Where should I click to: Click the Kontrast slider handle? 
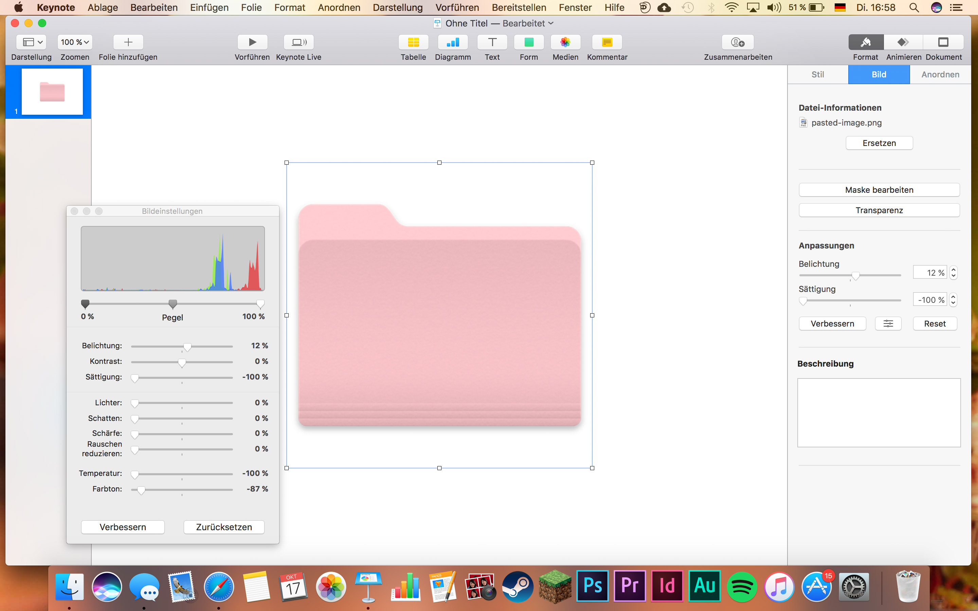(x=182, y=363)
